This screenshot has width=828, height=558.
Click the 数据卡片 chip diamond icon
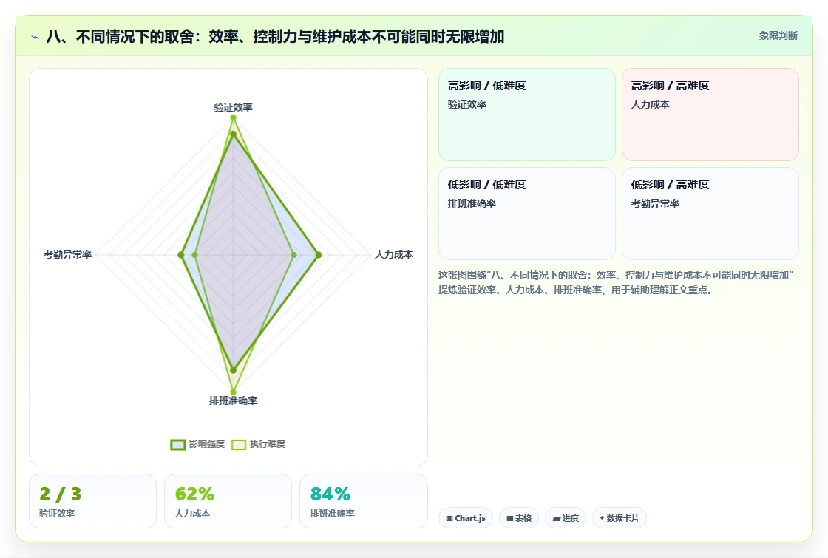coord(602,518)
